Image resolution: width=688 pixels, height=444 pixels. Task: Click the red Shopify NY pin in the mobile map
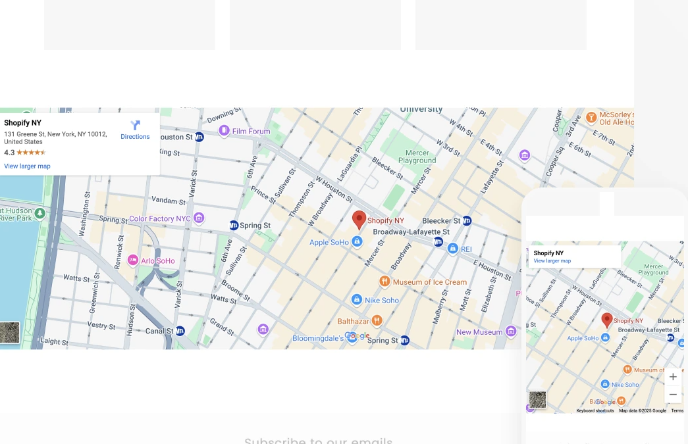tap(607, 320)
